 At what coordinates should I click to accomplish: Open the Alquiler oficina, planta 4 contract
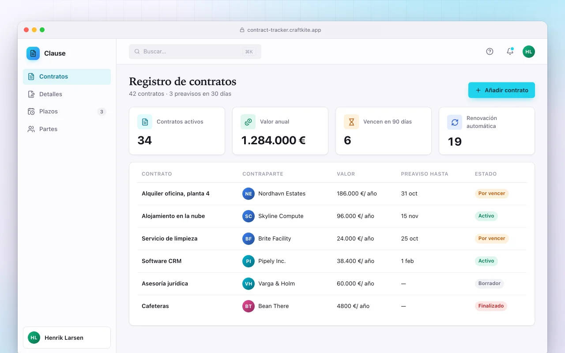pos(176,194)
